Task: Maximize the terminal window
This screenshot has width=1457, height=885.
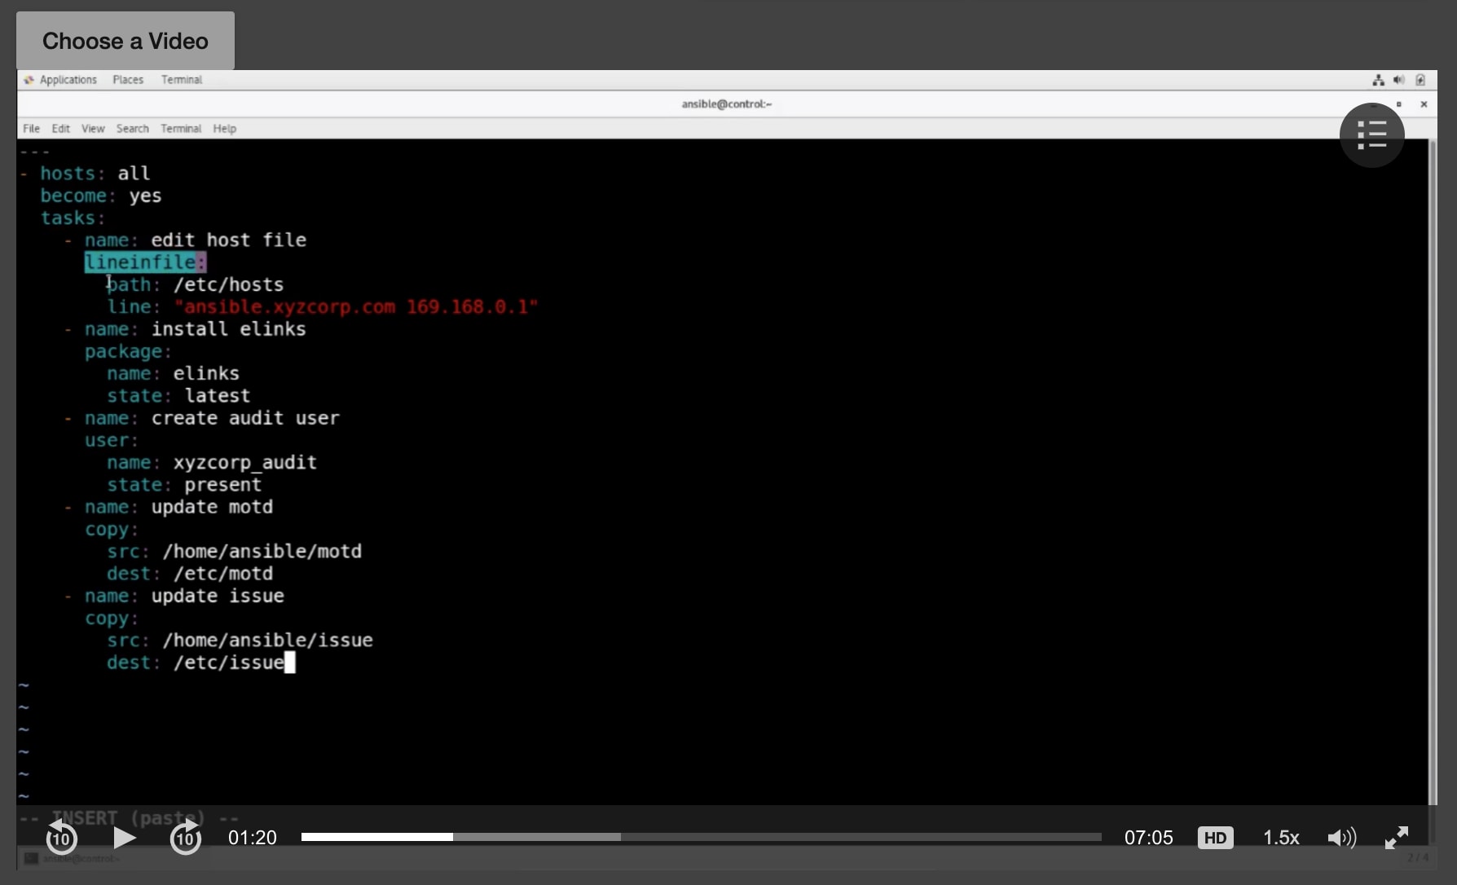Action: [x=1399, y=104]
